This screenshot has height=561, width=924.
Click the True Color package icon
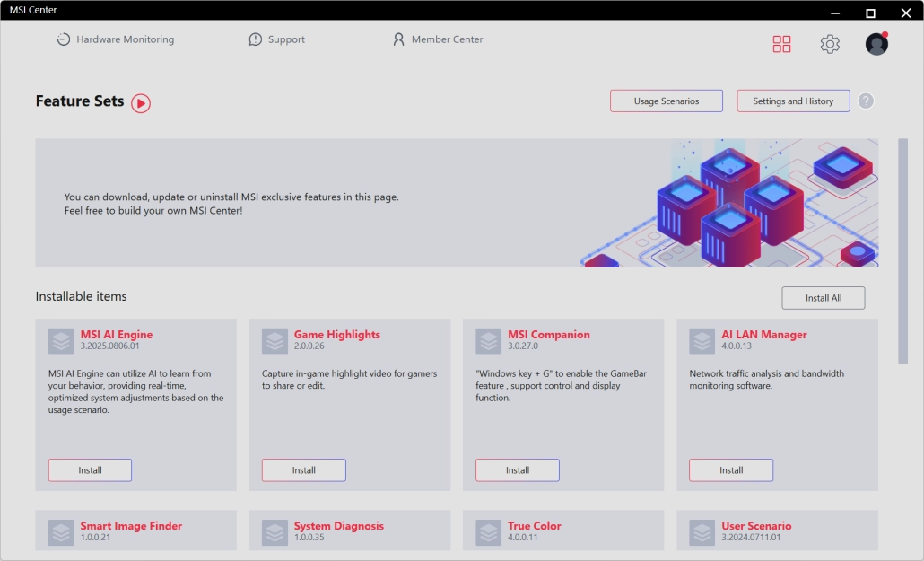[x=489, y=532]
